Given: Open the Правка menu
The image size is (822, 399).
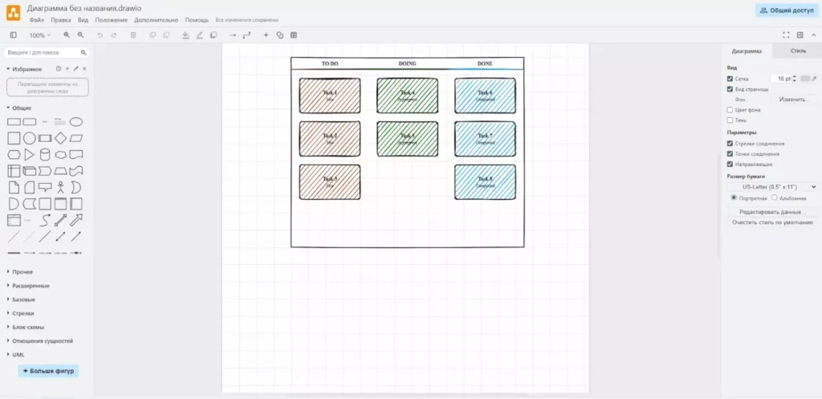Looking at the screenshot, I should (x=61, y=20).
